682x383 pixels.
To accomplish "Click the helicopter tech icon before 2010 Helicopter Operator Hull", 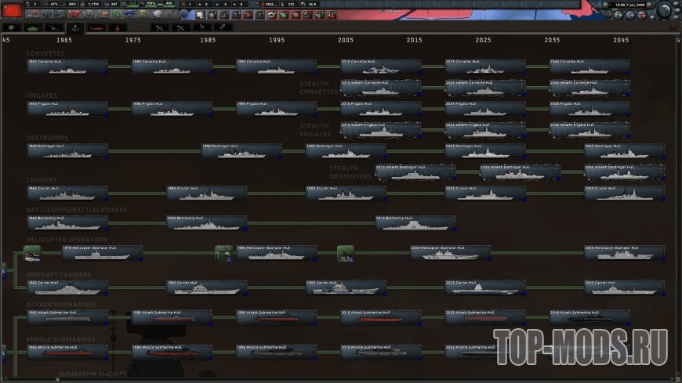I will [346, 253].
